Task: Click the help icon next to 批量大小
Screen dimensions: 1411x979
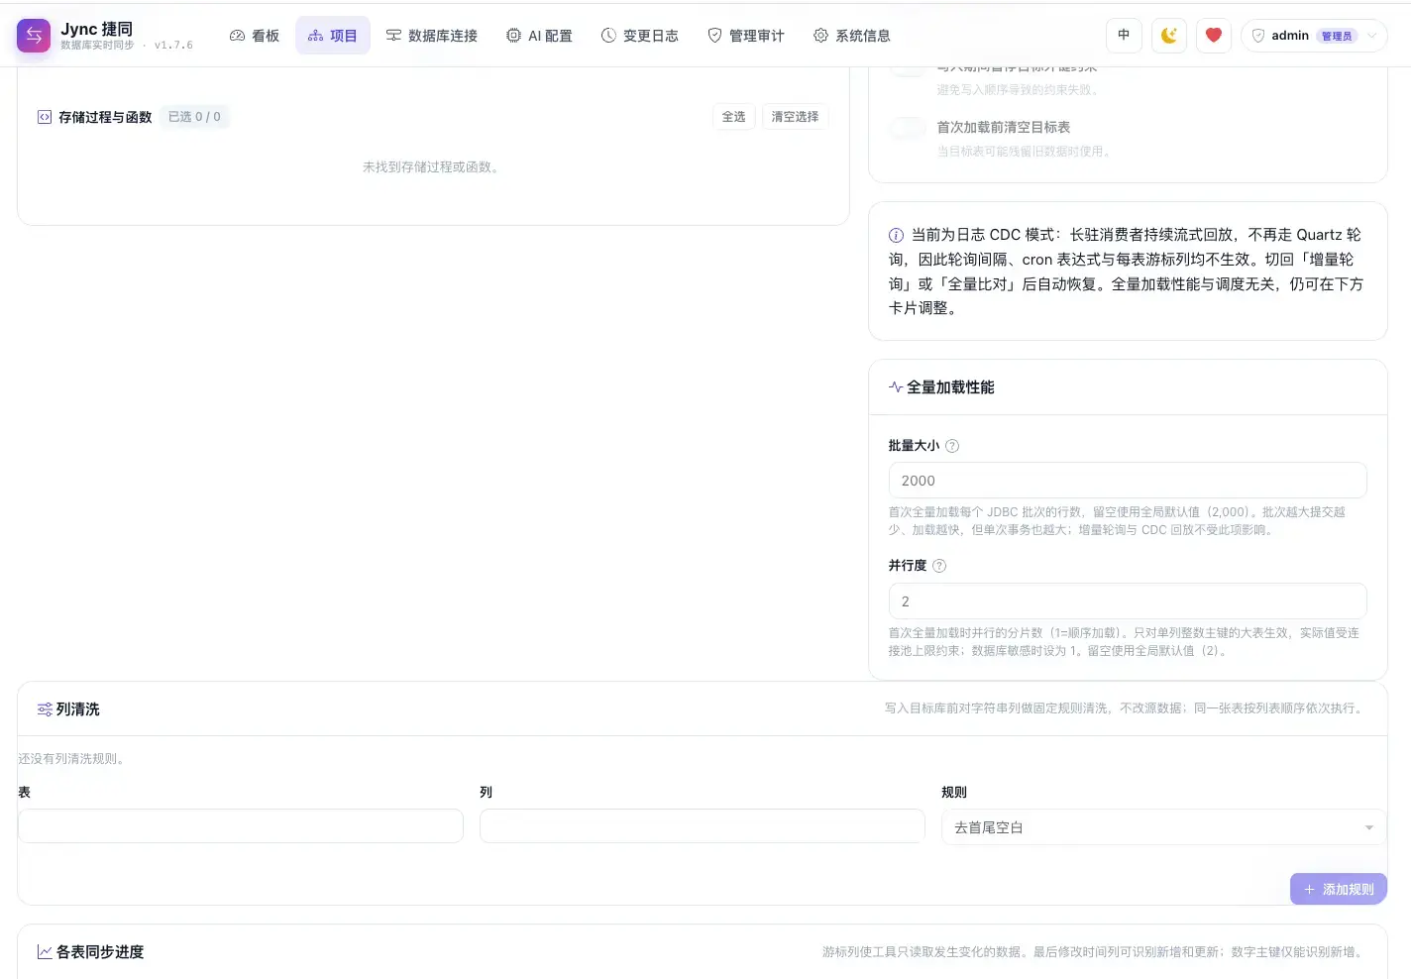Action: (x=952, y=446)
